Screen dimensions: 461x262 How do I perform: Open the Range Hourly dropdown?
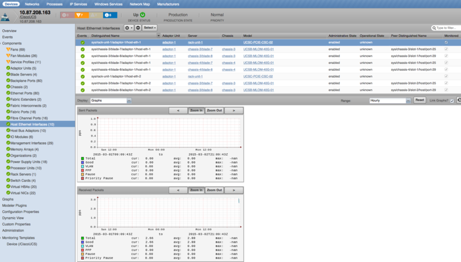coord(408,100)
